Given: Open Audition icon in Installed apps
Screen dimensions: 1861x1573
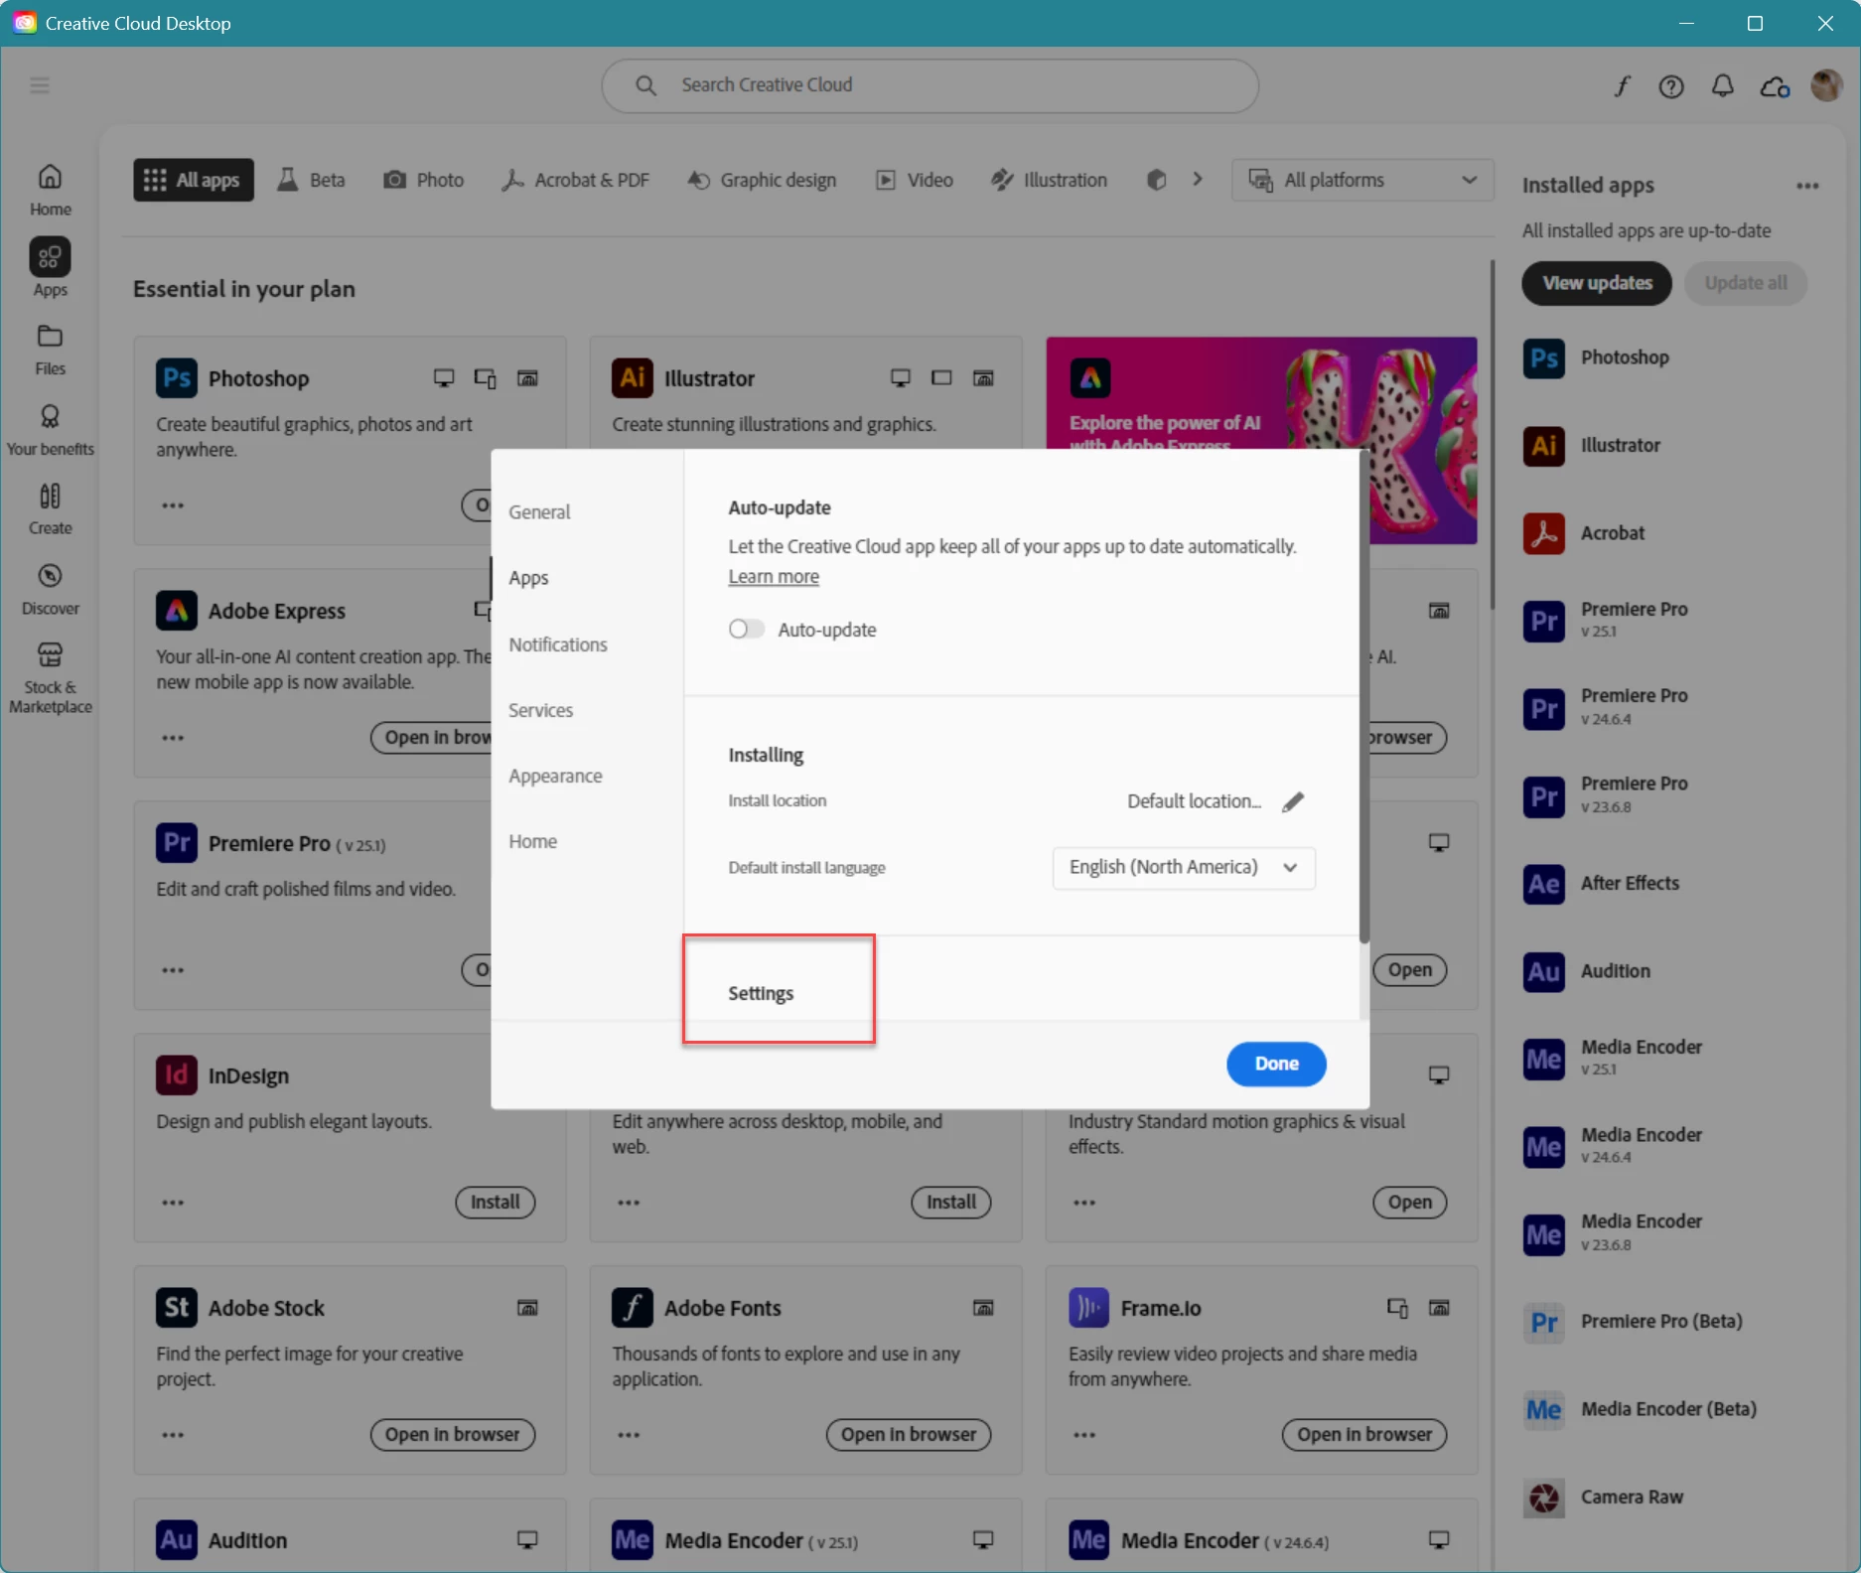Looking at the screenshot, I should click(1544, 971).
